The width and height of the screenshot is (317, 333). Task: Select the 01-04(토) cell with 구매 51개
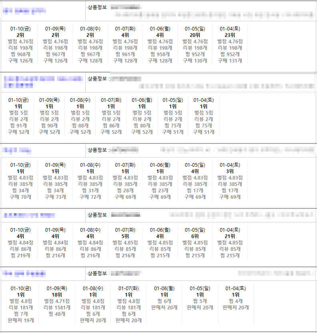(203, 116)
